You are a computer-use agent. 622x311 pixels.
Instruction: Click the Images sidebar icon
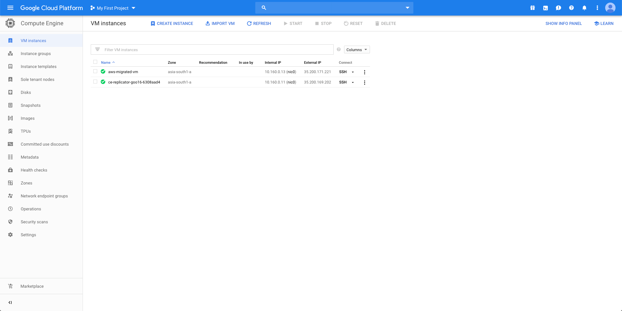10,118
